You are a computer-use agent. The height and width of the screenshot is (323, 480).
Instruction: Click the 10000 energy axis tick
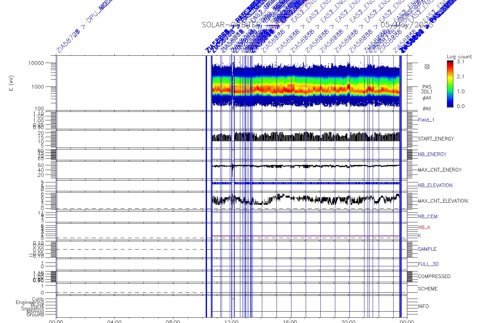(x=36, y=63)
